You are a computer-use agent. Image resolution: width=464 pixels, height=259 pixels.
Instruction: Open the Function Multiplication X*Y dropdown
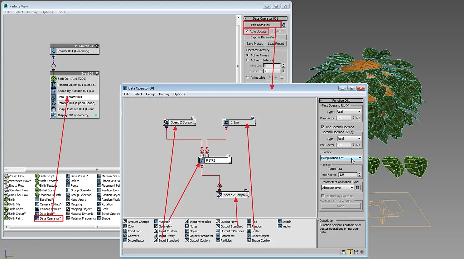pos(341,158)
